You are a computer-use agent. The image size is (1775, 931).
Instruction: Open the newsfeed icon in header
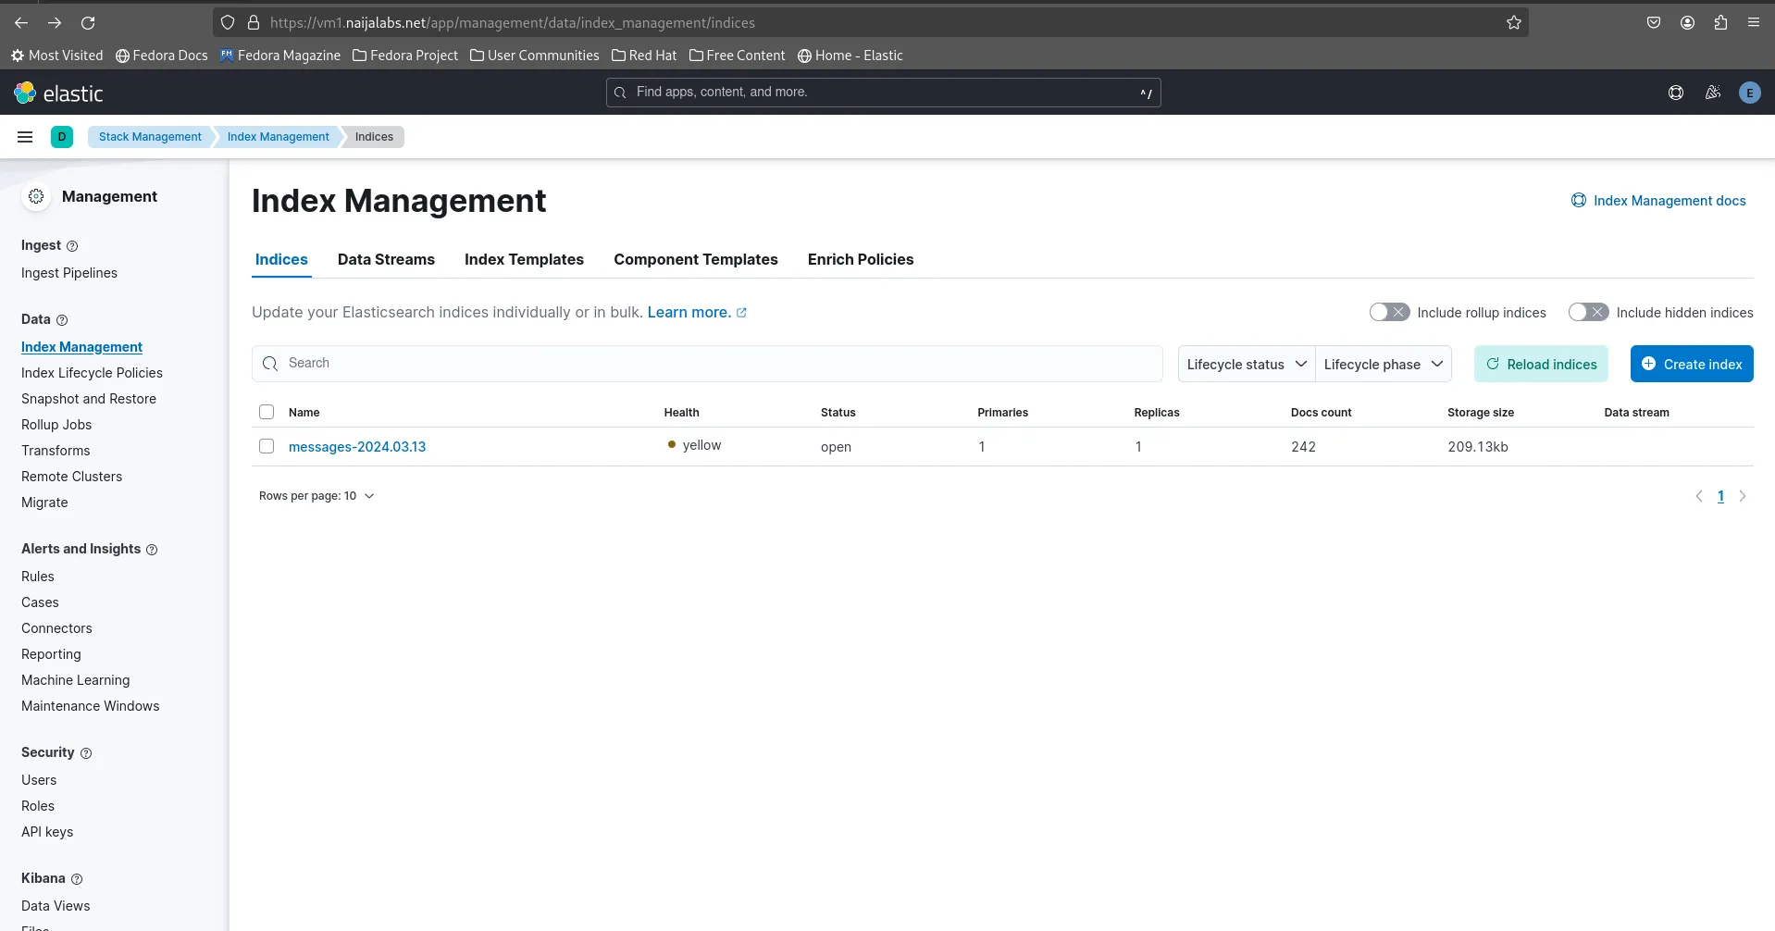tap(1713, 93)
